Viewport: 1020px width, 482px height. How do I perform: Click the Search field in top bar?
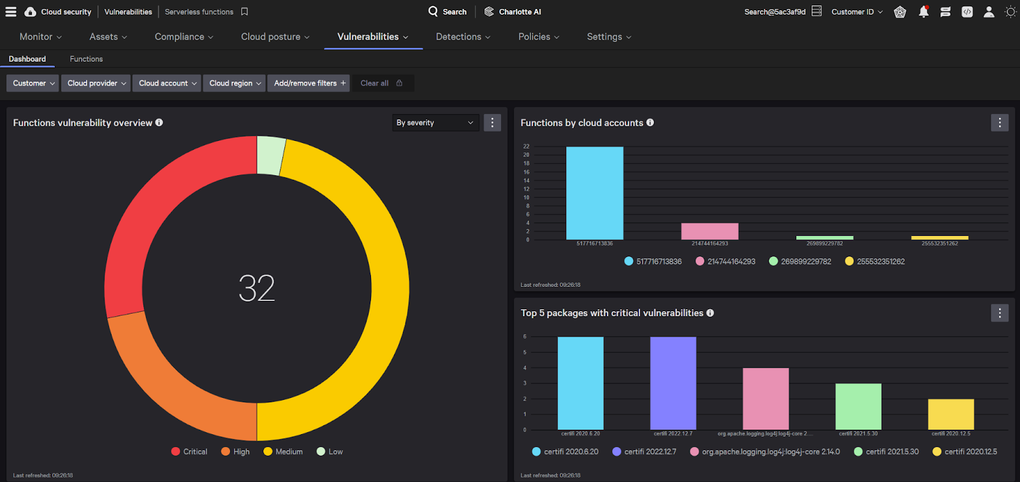[448, 11]
